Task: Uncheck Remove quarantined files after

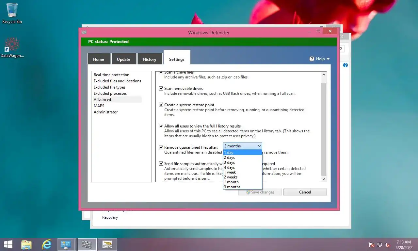Action: [161, 147]
